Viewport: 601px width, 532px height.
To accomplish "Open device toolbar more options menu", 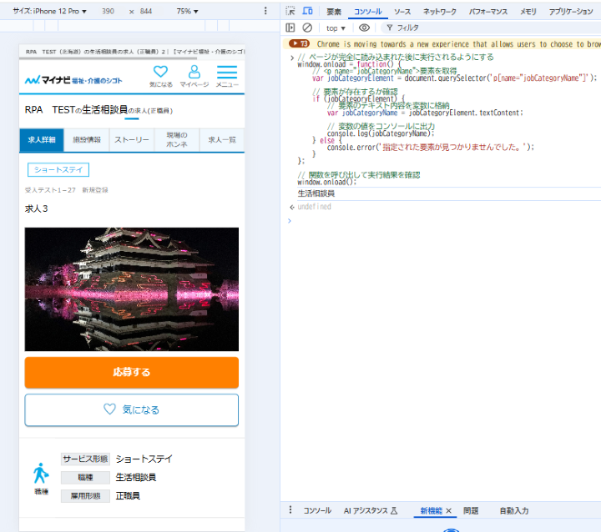I will (265, 11).
